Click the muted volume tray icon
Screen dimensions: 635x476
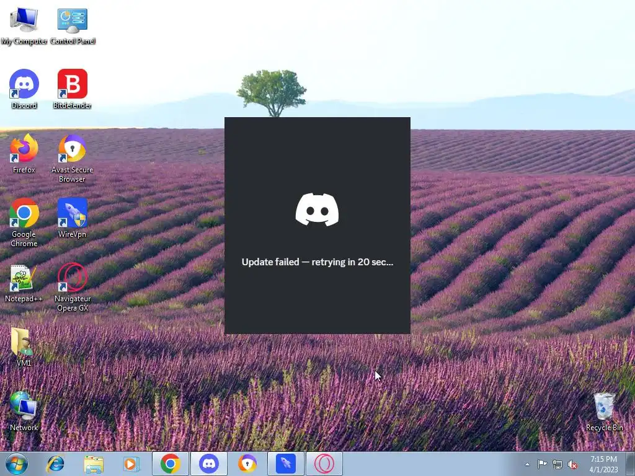click(572, 464)
